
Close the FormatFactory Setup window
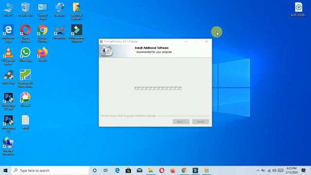coord(207,41)
